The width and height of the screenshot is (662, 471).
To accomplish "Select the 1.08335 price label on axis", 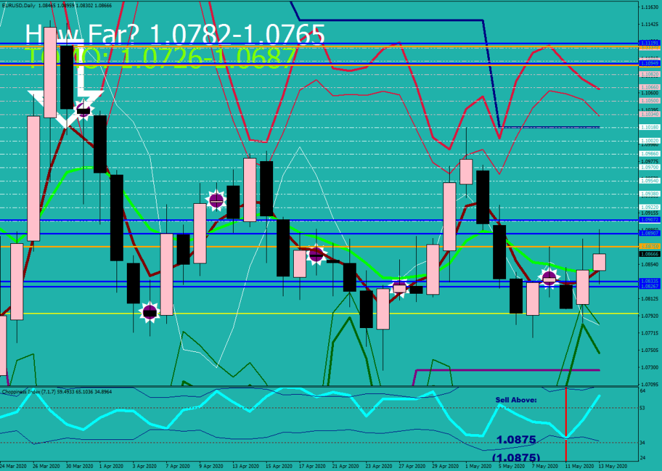I will [x=649, y=281].
